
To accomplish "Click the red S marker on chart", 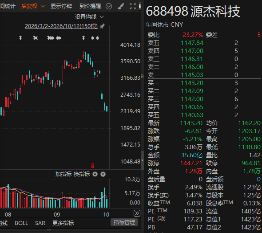I will [x=92, y=166].
